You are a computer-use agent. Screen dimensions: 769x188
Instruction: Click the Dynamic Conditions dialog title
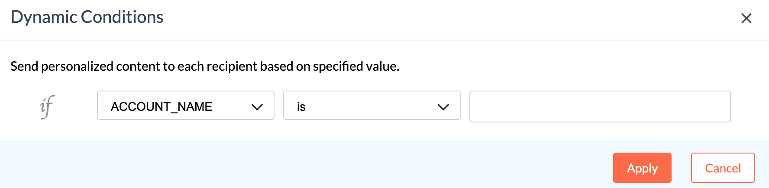[x=87, y=17]
